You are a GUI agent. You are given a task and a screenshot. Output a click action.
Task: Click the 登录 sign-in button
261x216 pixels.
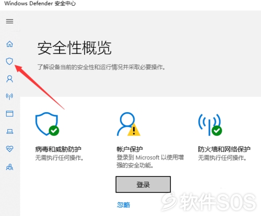click(x=143, y=185)
